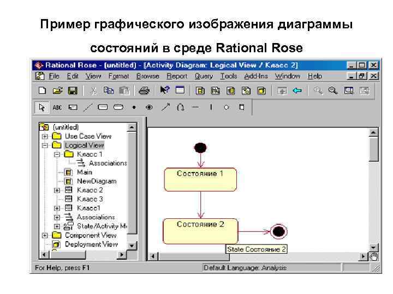The height and width of the screenshot is (294, 393).
Task: Save the model using the floppy disk icon
Action: (73, 90)
